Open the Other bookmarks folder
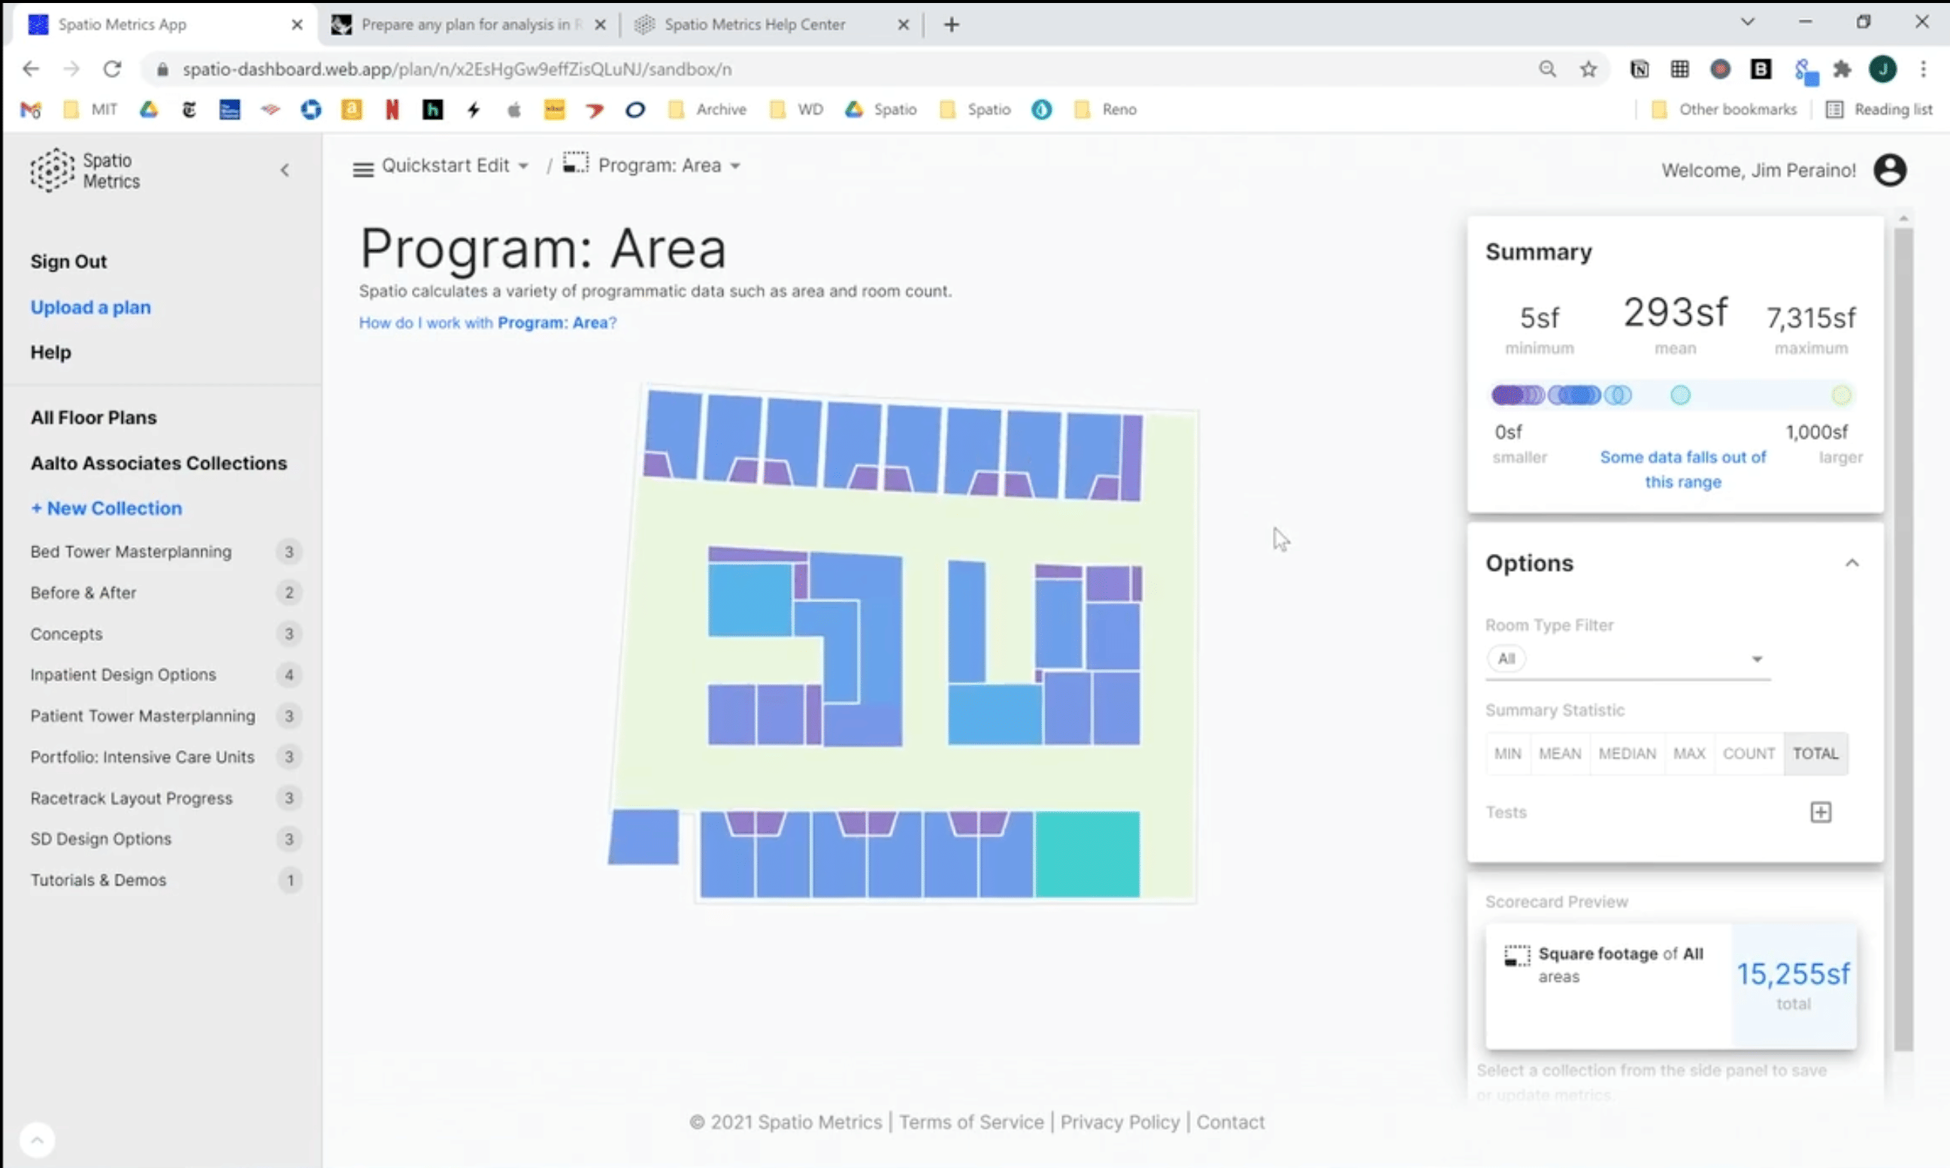1950x1168 pixels. tap(1723, 110)
